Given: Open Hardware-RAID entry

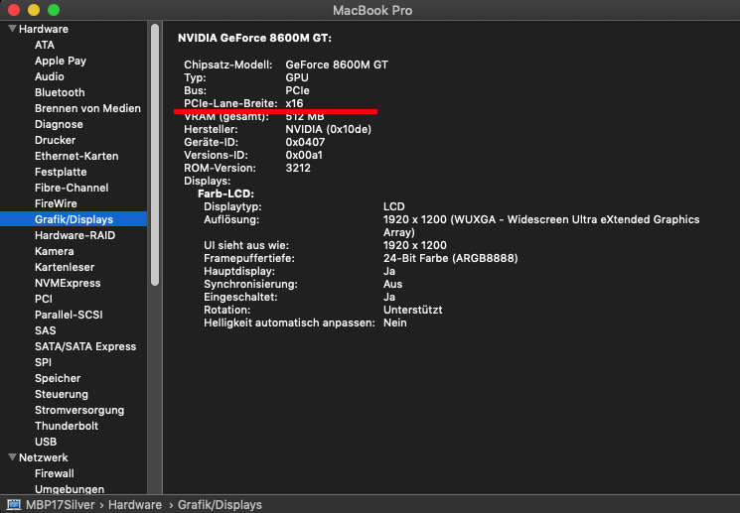Looking at the screenshot, I should 74,235.
